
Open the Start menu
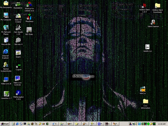(5, 124)
